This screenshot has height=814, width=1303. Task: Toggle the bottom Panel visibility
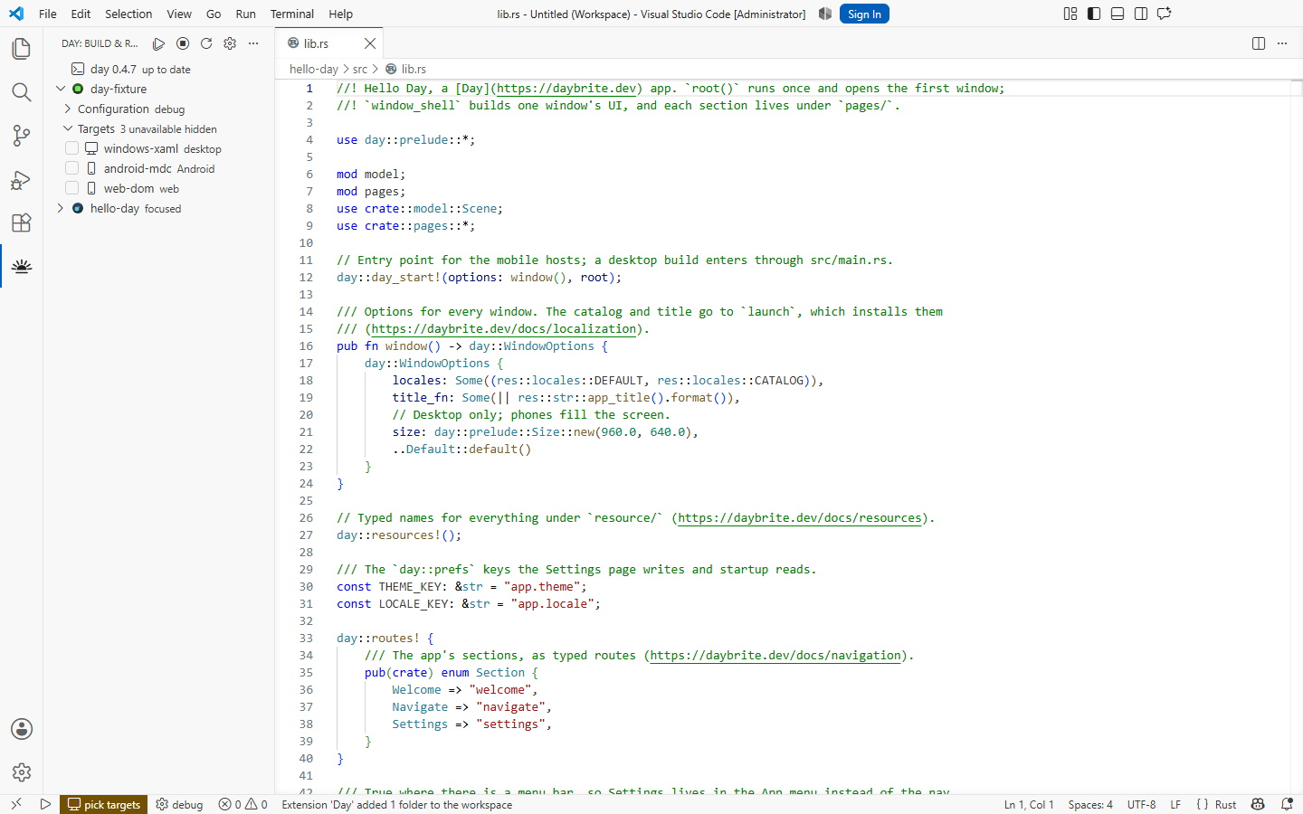click(x=1118, y=14)
